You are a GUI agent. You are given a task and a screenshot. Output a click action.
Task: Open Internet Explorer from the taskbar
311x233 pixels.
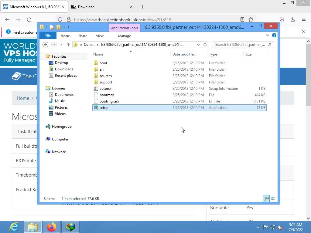(x=14, y=227)
